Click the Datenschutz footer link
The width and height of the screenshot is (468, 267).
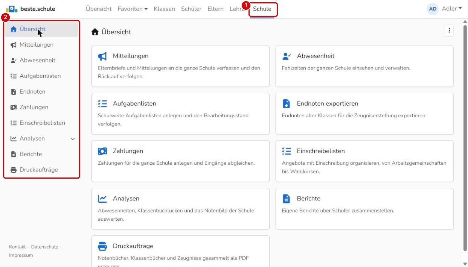click(x=44, y=247)
